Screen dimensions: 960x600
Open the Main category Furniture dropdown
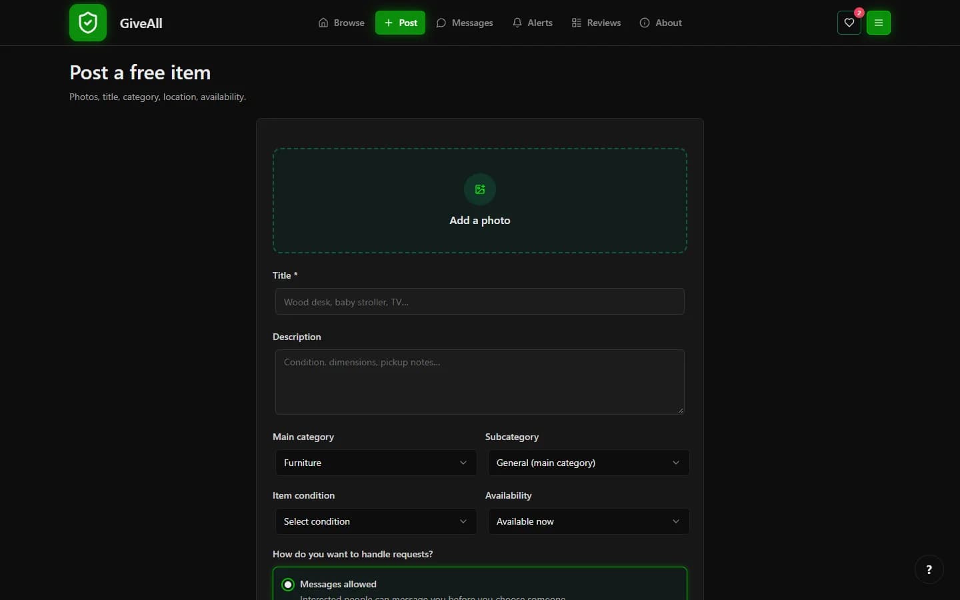click(x=376, y=463)
